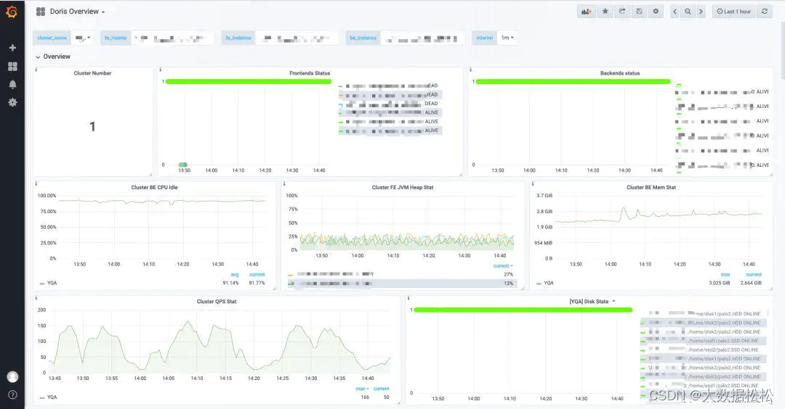Viewport: 785px width, 409px height.
Task: Open the Last 1 hour time picker
Action: (733, 12)
